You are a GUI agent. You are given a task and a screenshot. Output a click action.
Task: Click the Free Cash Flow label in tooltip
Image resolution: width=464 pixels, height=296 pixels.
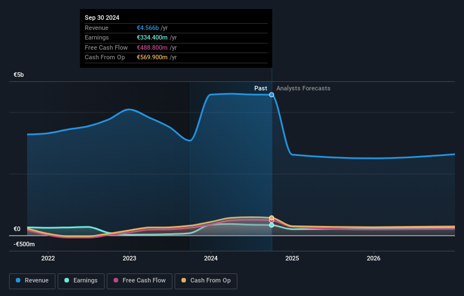point(106,47)
